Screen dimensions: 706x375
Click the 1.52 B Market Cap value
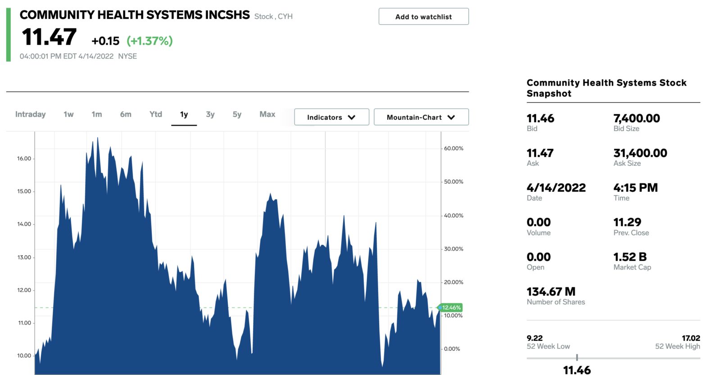click(x=630, y=257)
